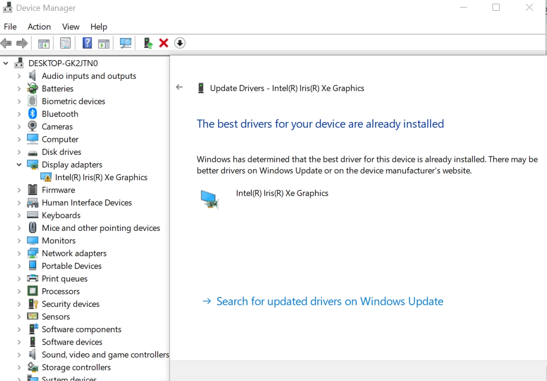Viewport: 547px width, 381px height.
Task: Minimize the Device Manager window
Action: pos(463,8)
